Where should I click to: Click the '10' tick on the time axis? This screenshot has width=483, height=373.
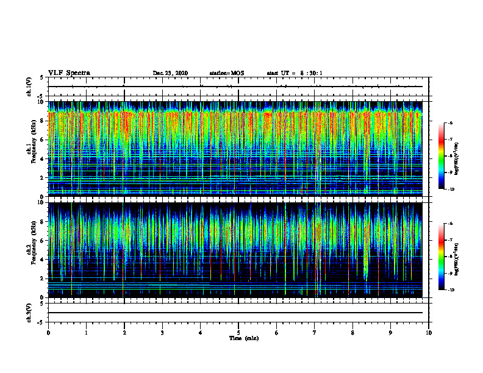(x=429, y=333)
